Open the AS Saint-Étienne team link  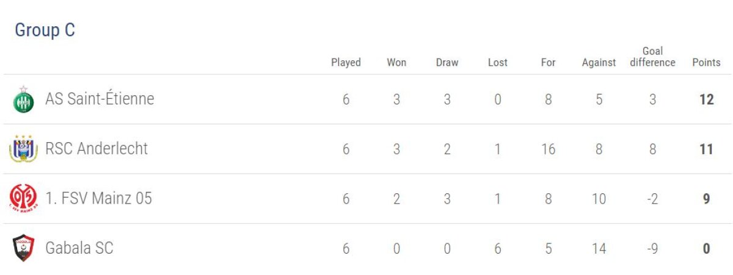tap(100, 99)
